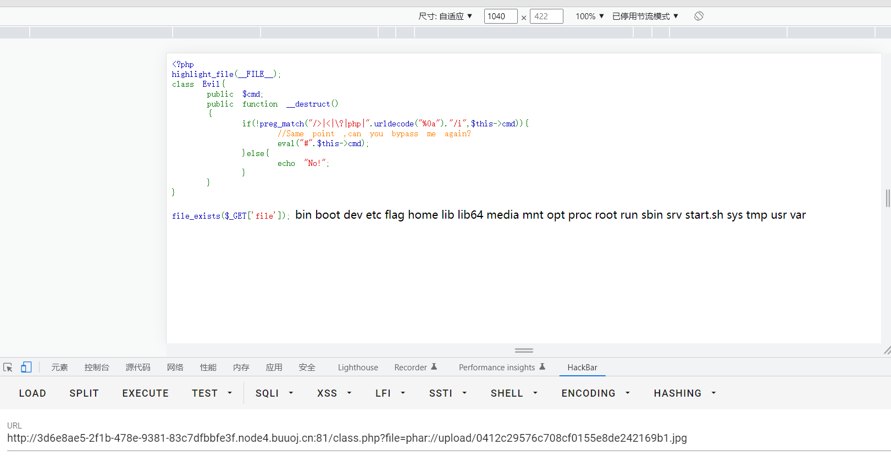Click the viewport bottom resize handle bar
The image size is (891, 467).
pyautogui.click(x=524, y=350)
